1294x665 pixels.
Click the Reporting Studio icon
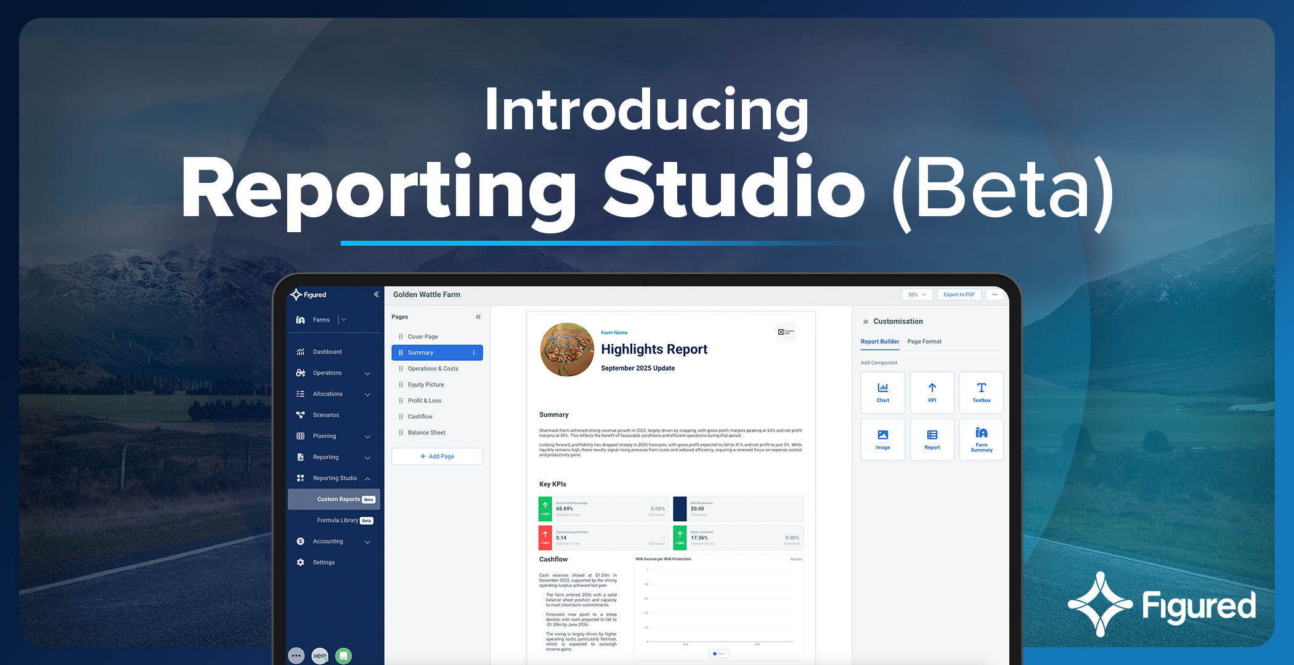pyautogui.click(x=300, y=478)
